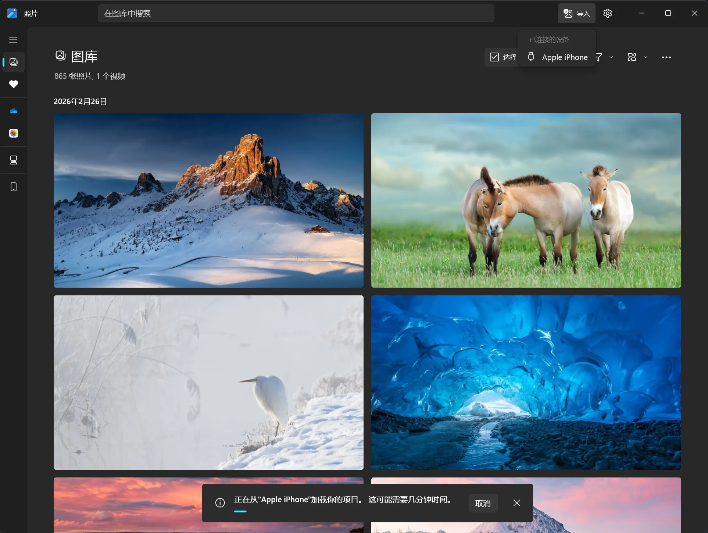Open the hamburger navigation menu
The height and width of the screenshot is (533, 708).
[x=13, y=40]
